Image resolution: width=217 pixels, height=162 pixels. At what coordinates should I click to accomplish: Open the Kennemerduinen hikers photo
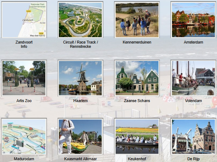pos(137,20)
